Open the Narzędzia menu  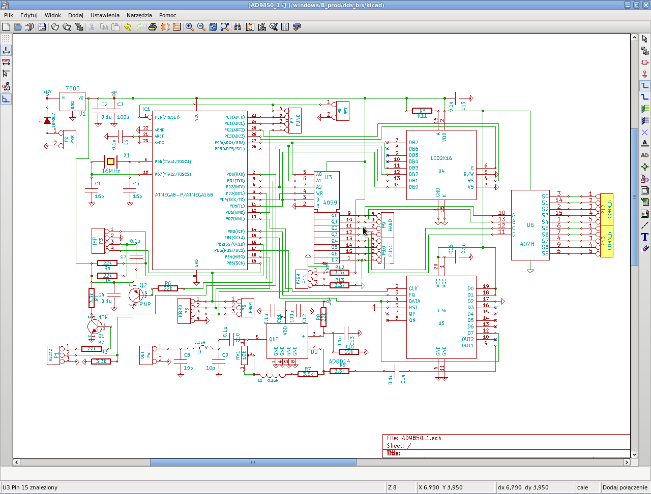click(139, 15)
